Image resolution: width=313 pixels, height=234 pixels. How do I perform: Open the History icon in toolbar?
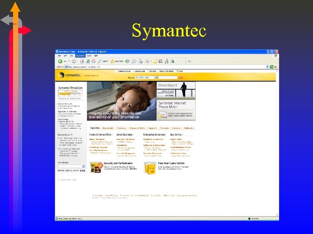coord(127,61)
